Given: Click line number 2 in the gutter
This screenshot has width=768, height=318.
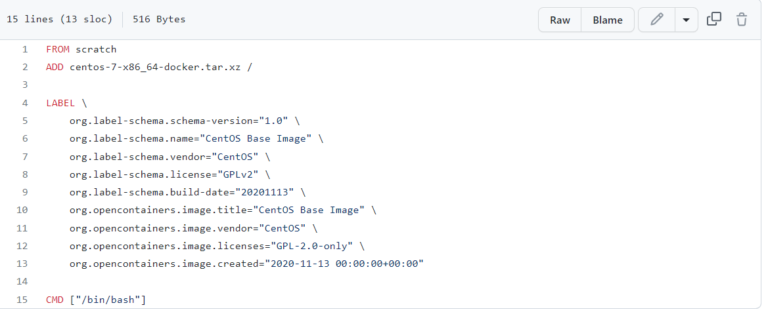Looking at the screenshot, I should point(25,67).
